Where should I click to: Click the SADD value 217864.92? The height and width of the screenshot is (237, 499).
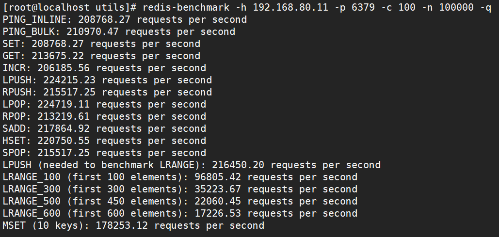pyautogui.click(x=64, y=128)
